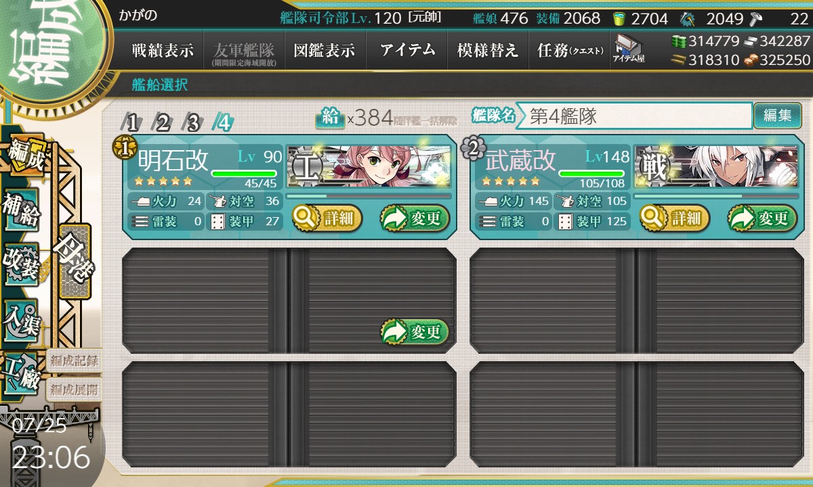Screen dimensions: 813x487
Task: Open the 補給 resupply sidebar icon
Action: [x=22, y=210]
